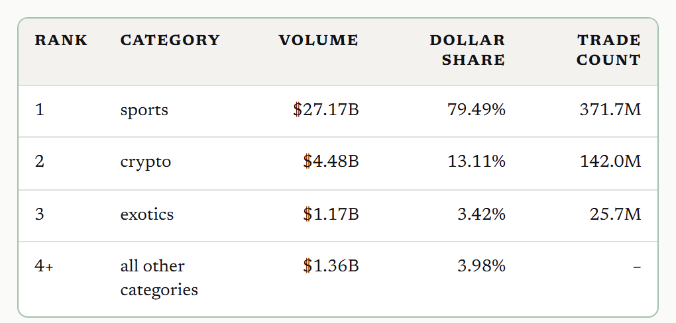Click the 25.7M trade count value
The width and height of the screenshot is (676, 323).
(616, 214)
